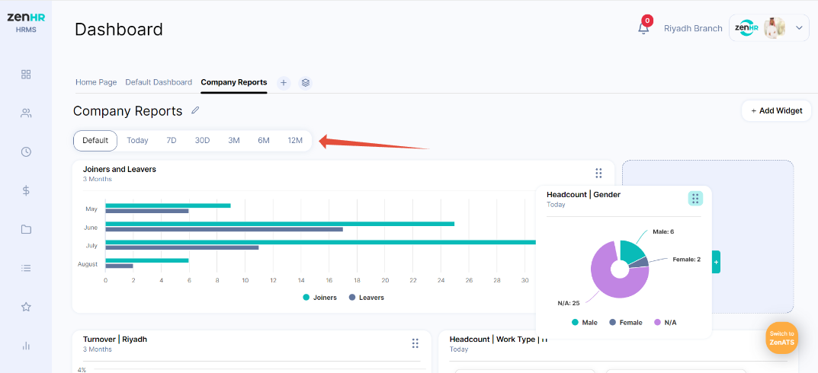
Task: Add a new dashboard tab with plus icon
Action: click(x=284, y=82)
